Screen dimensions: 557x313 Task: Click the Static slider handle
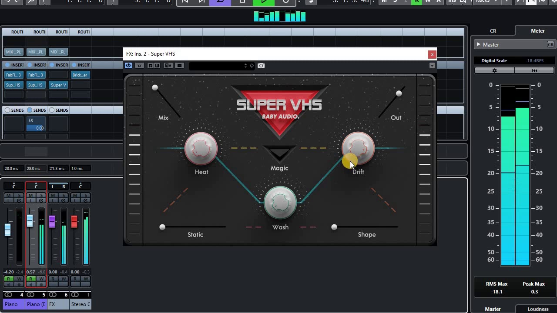(162, 227)
